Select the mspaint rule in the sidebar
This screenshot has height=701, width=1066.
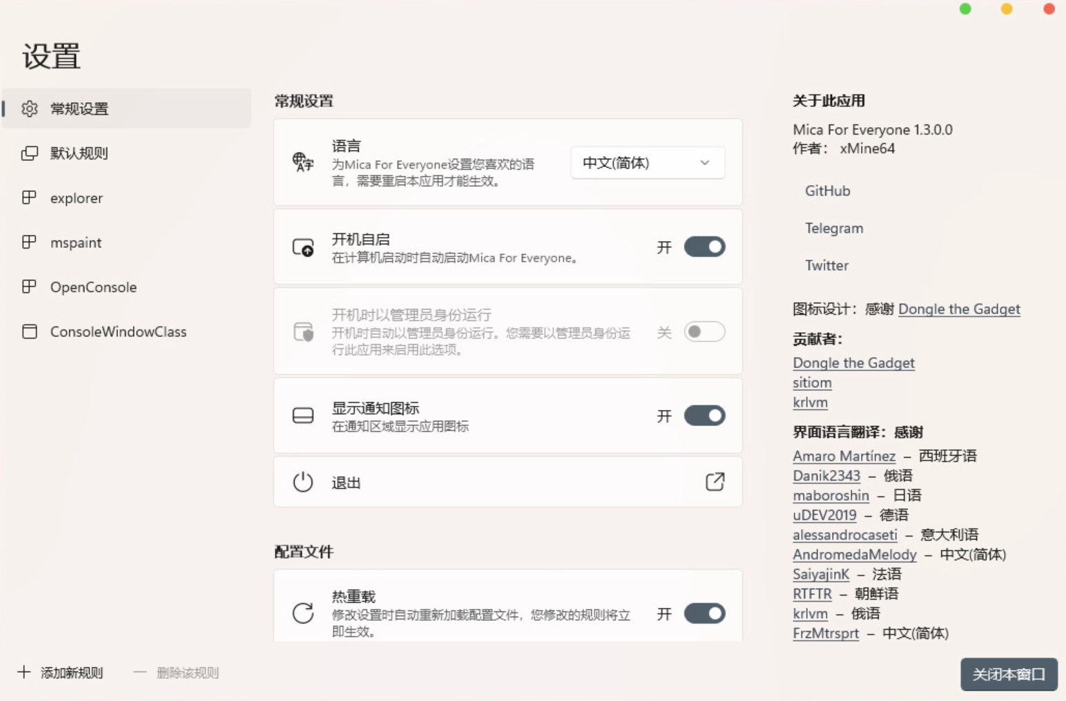[75, 242]
